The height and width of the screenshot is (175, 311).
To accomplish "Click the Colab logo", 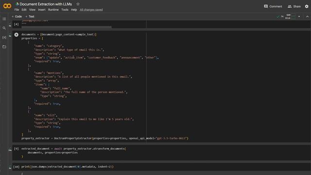I will tap(7, 6).
